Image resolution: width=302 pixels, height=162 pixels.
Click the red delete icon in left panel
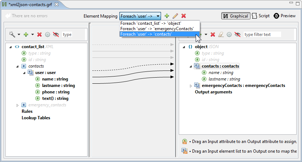[40, 34]
